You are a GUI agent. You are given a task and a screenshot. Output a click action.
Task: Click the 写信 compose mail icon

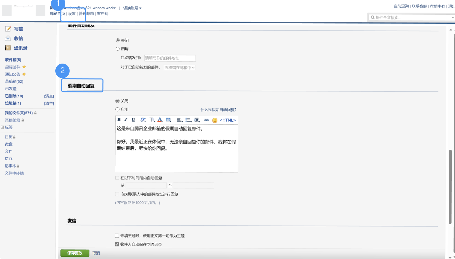8,29
